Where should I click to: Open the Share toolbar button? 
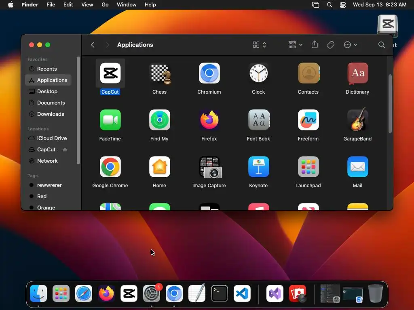click(x=315, y=44)
